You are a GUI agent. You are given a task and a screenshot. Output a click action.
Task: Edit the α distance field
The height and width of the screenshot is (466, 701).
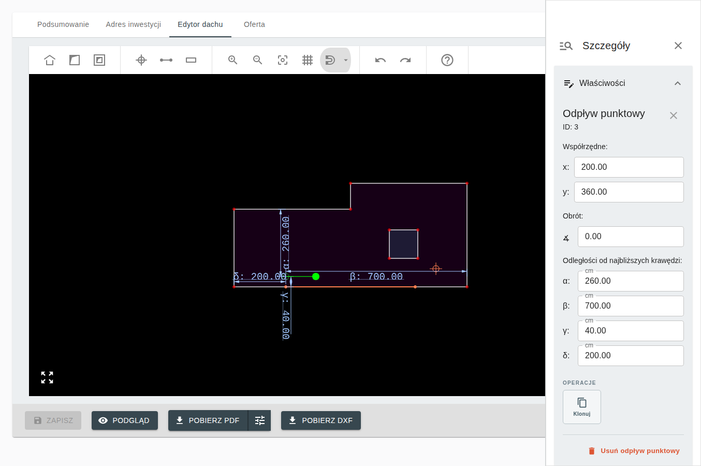(631, 281)
